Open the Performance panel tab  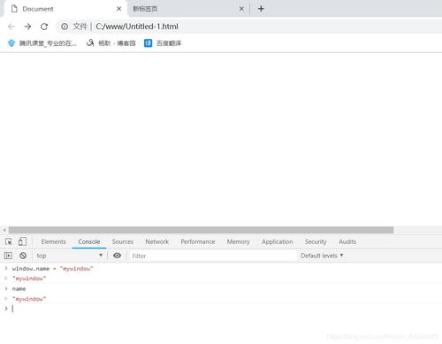(198, 241)
